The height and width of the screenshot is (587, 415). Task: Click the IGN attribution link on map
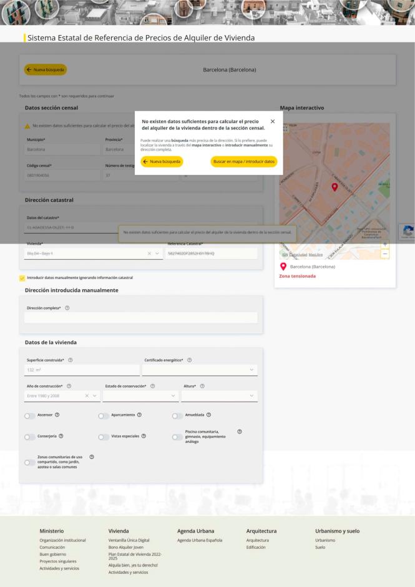tap(285, 255)
